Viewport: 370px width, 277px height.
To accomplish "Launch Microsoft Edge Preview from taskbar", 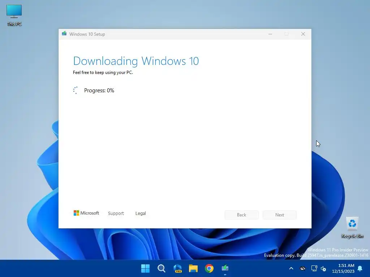I will [x=177, y=268].
